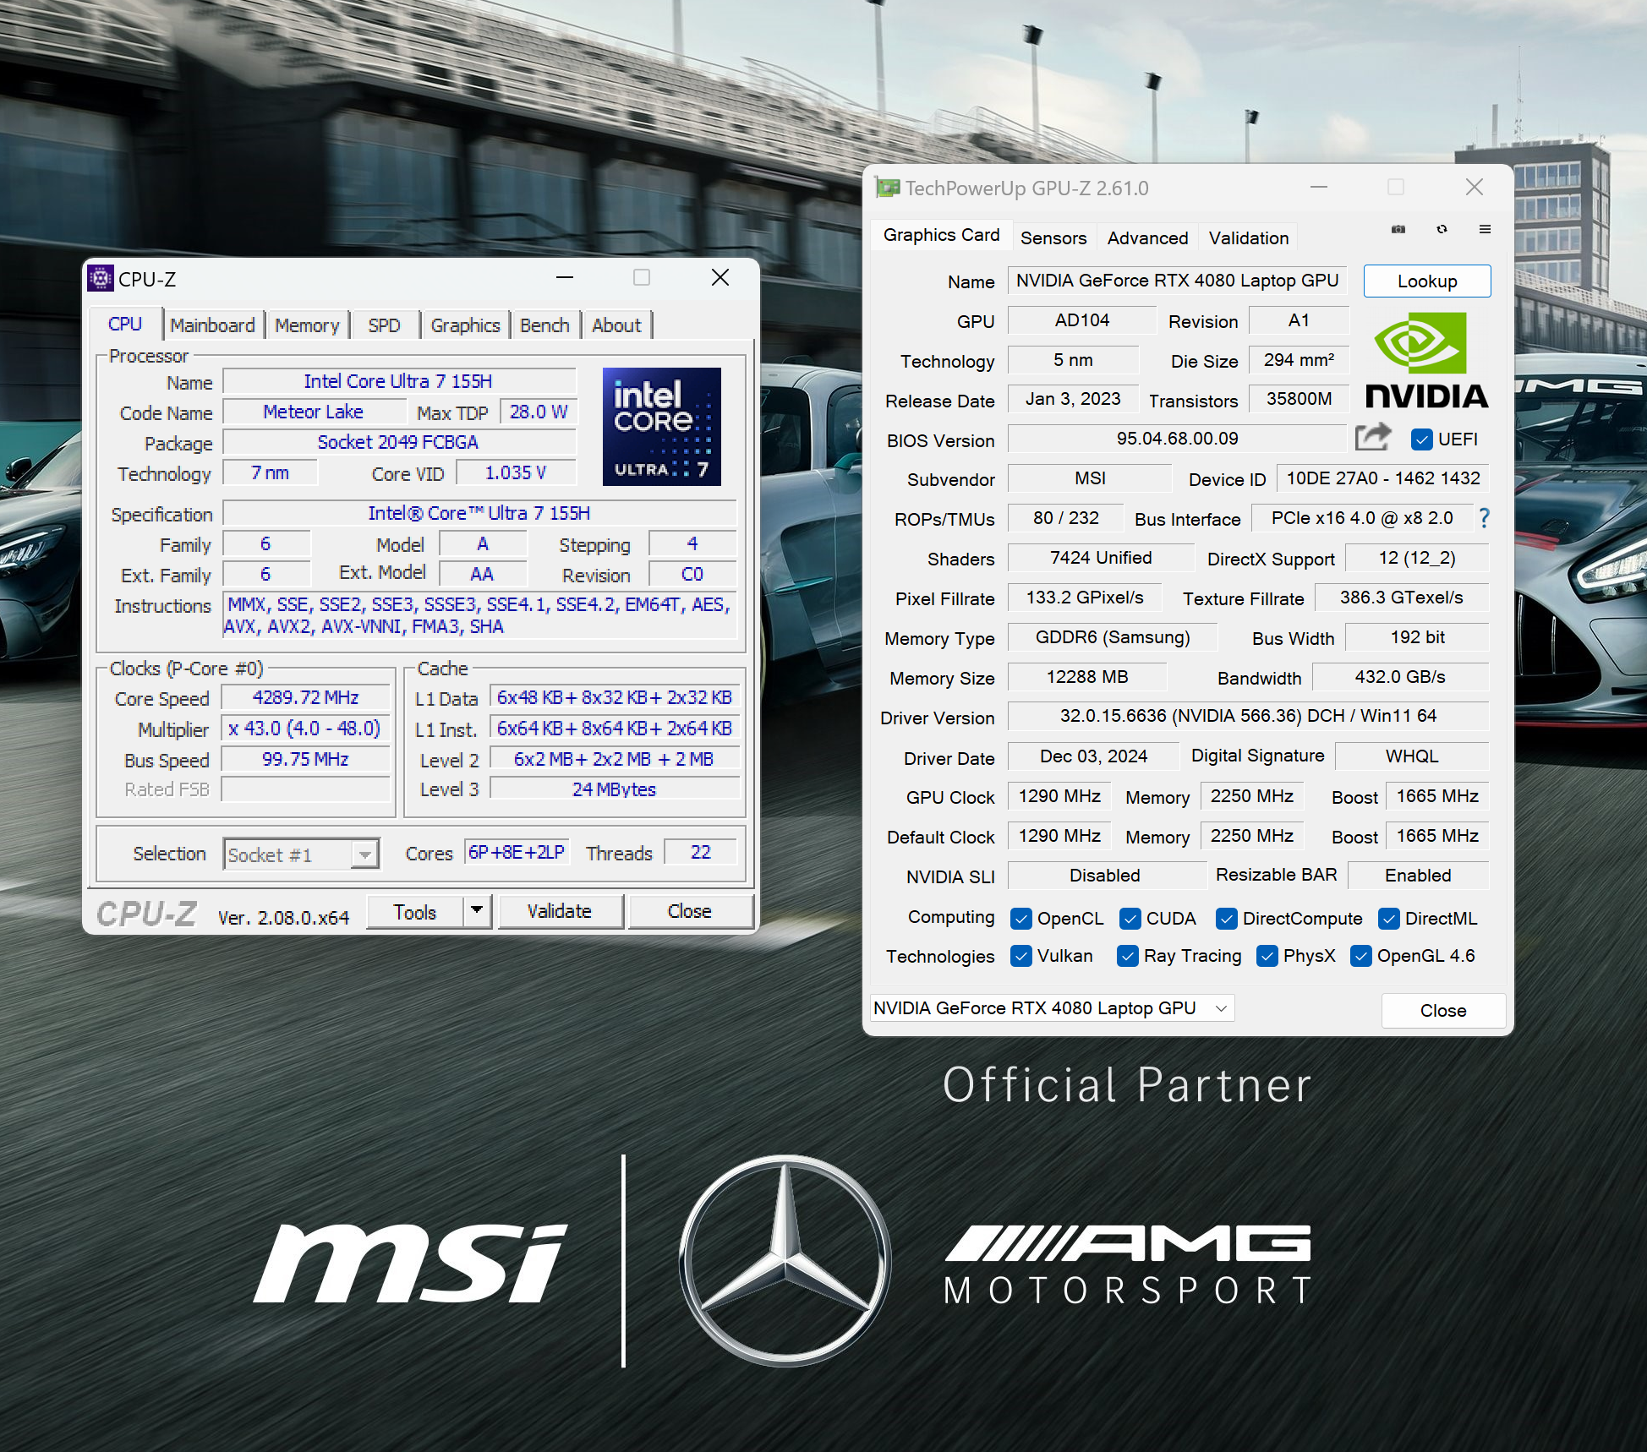This screenshot has height=1452, width=1647.
Task: Toggle the DirectCompute checkbox
Action: coord(1227,919)
